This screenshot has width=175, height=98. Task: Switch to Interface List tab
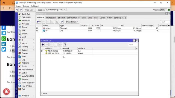[x=51, y=18]
